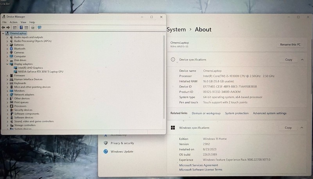Image resolution: width=313 pixels, height=179 pixels.
Task: Select the Network adapters icon
Action: 11,94
